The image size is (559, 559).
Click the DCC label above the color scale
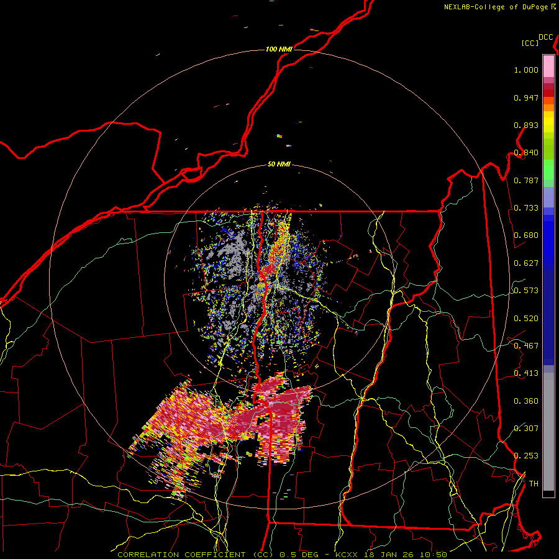pos(546,37)
